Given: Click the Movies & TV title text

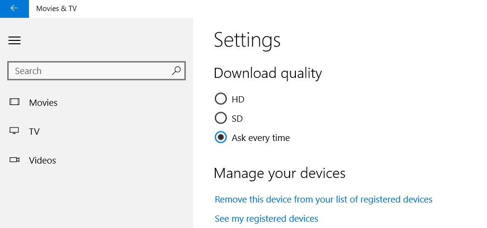Looking at the screenshot, I should 56,9.
